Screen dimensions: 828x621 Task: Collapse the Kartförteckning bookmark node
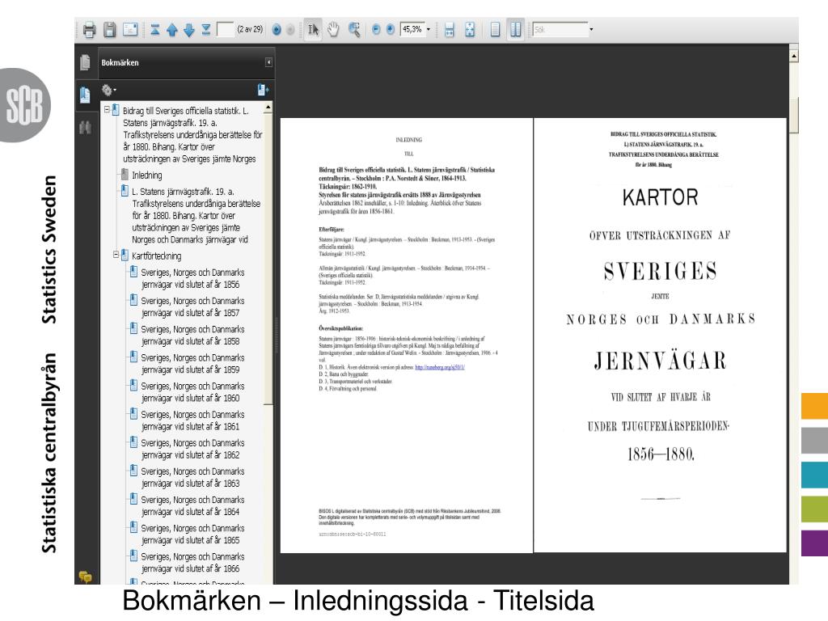click(116, 255)
